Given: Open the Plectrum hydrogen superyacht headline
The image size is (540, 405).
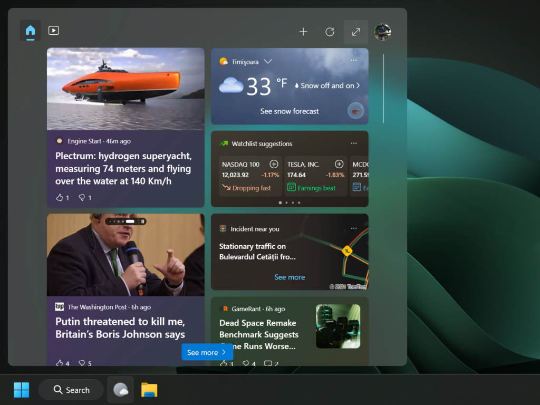Looking at the screenshot, I should point(123,169).
